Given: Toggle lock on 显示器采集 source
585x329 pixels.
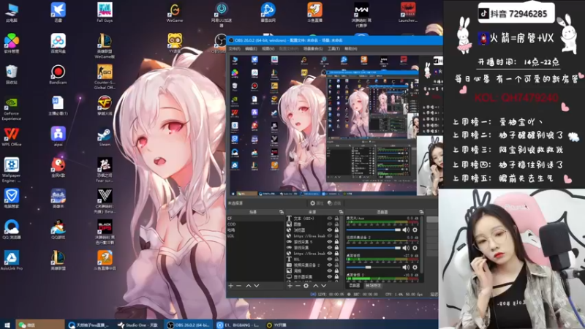Looking at the screenshot, I should 336,277.
